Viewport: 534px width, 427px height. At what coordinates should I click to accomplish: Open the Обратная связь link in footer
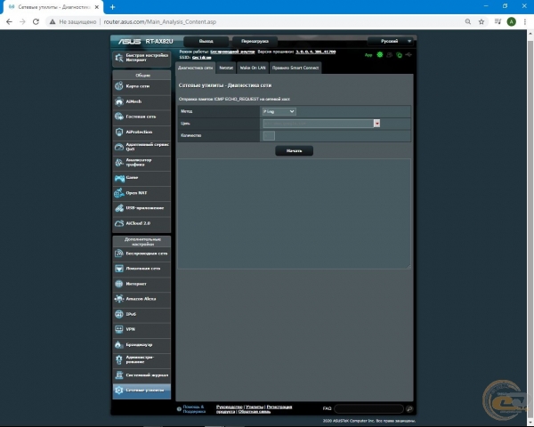[254, 412]
